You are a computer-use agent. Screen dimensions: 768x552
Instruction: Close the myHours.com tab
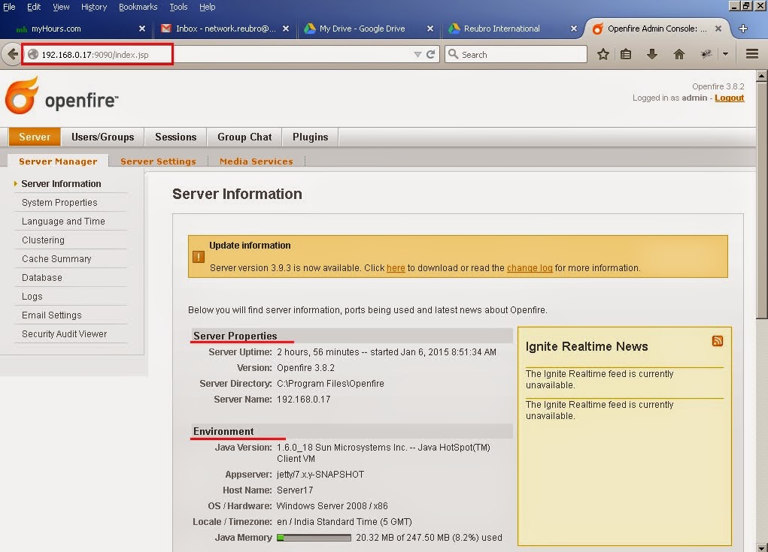(142, 29)
